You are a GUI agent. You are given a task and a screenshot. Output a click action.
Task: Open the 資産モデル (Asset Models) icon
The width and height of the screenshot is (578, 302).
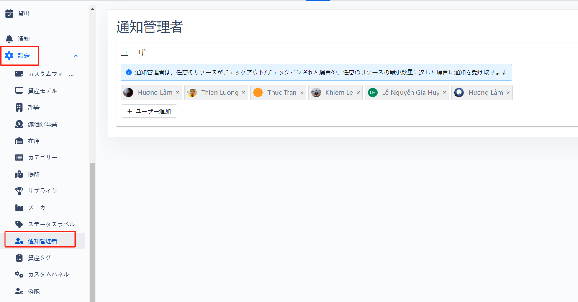tap(19, 90)
